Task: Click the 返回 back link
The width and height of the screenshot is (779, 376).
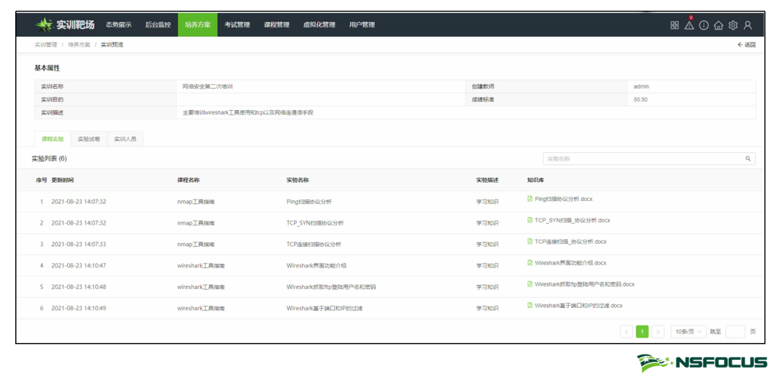Action: tap(746, 45)
